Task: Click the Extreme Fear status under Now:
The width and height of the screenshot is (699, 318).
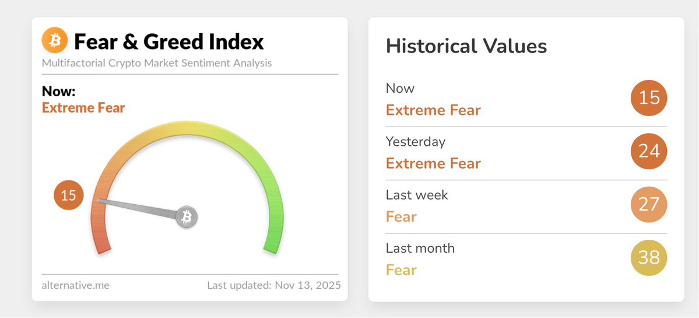Action: click(x=83, y=108)
